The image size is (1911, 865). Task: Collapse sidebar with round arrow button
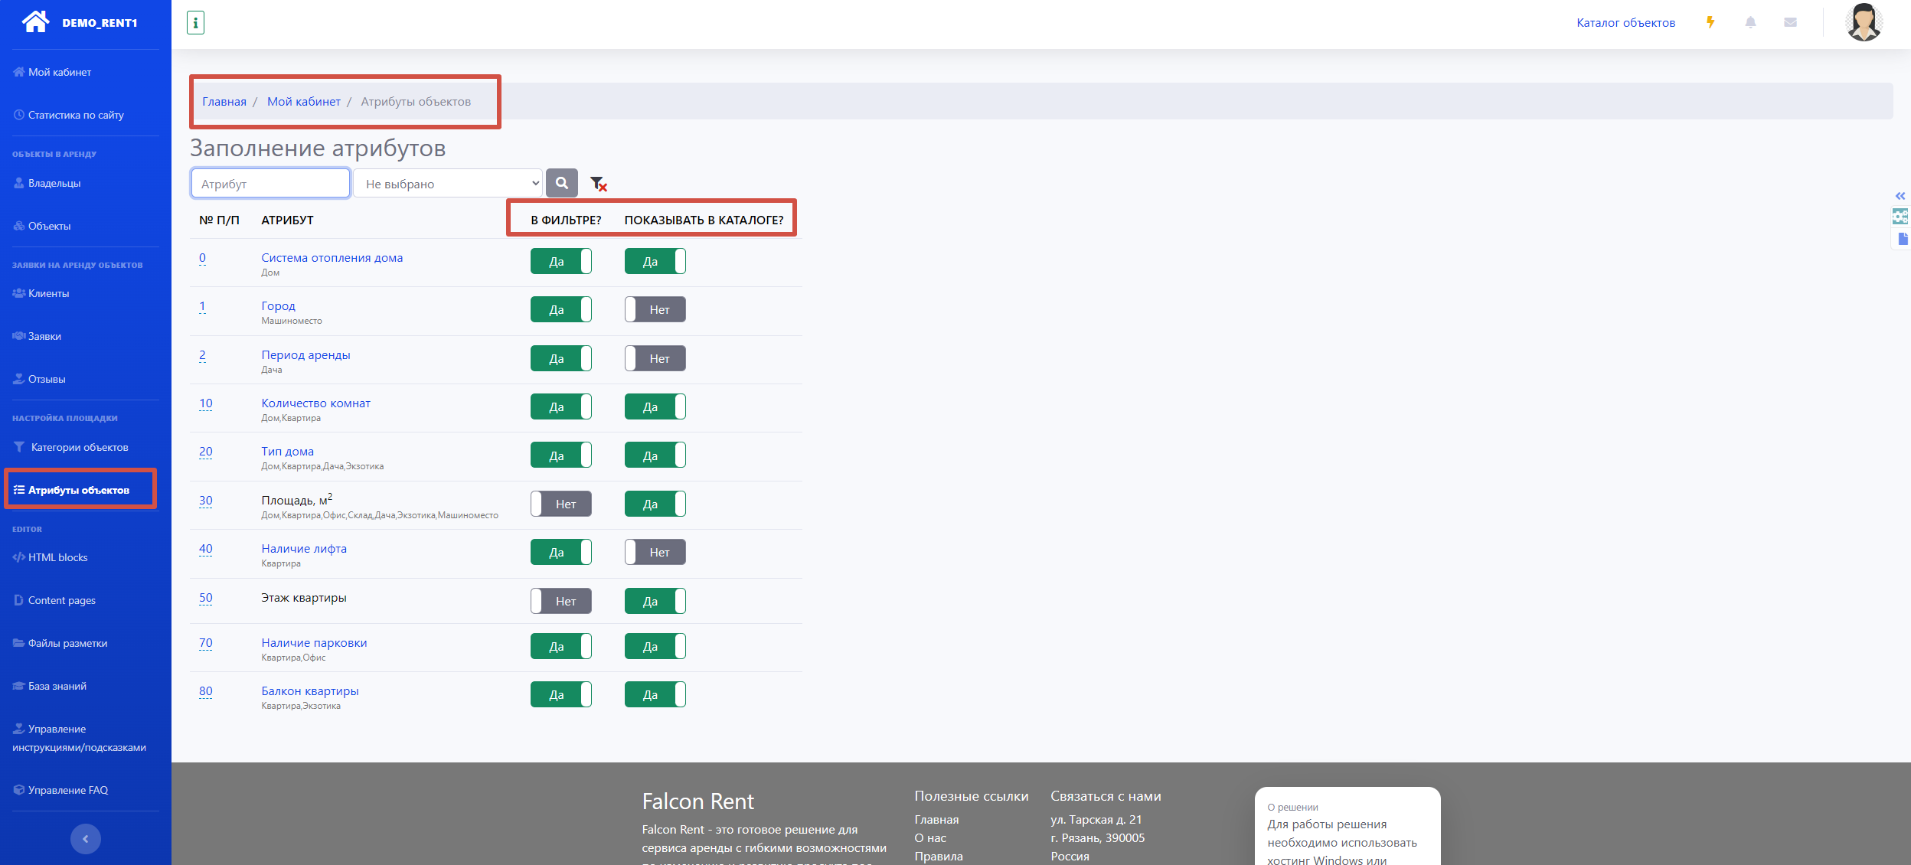pos(86,838)
